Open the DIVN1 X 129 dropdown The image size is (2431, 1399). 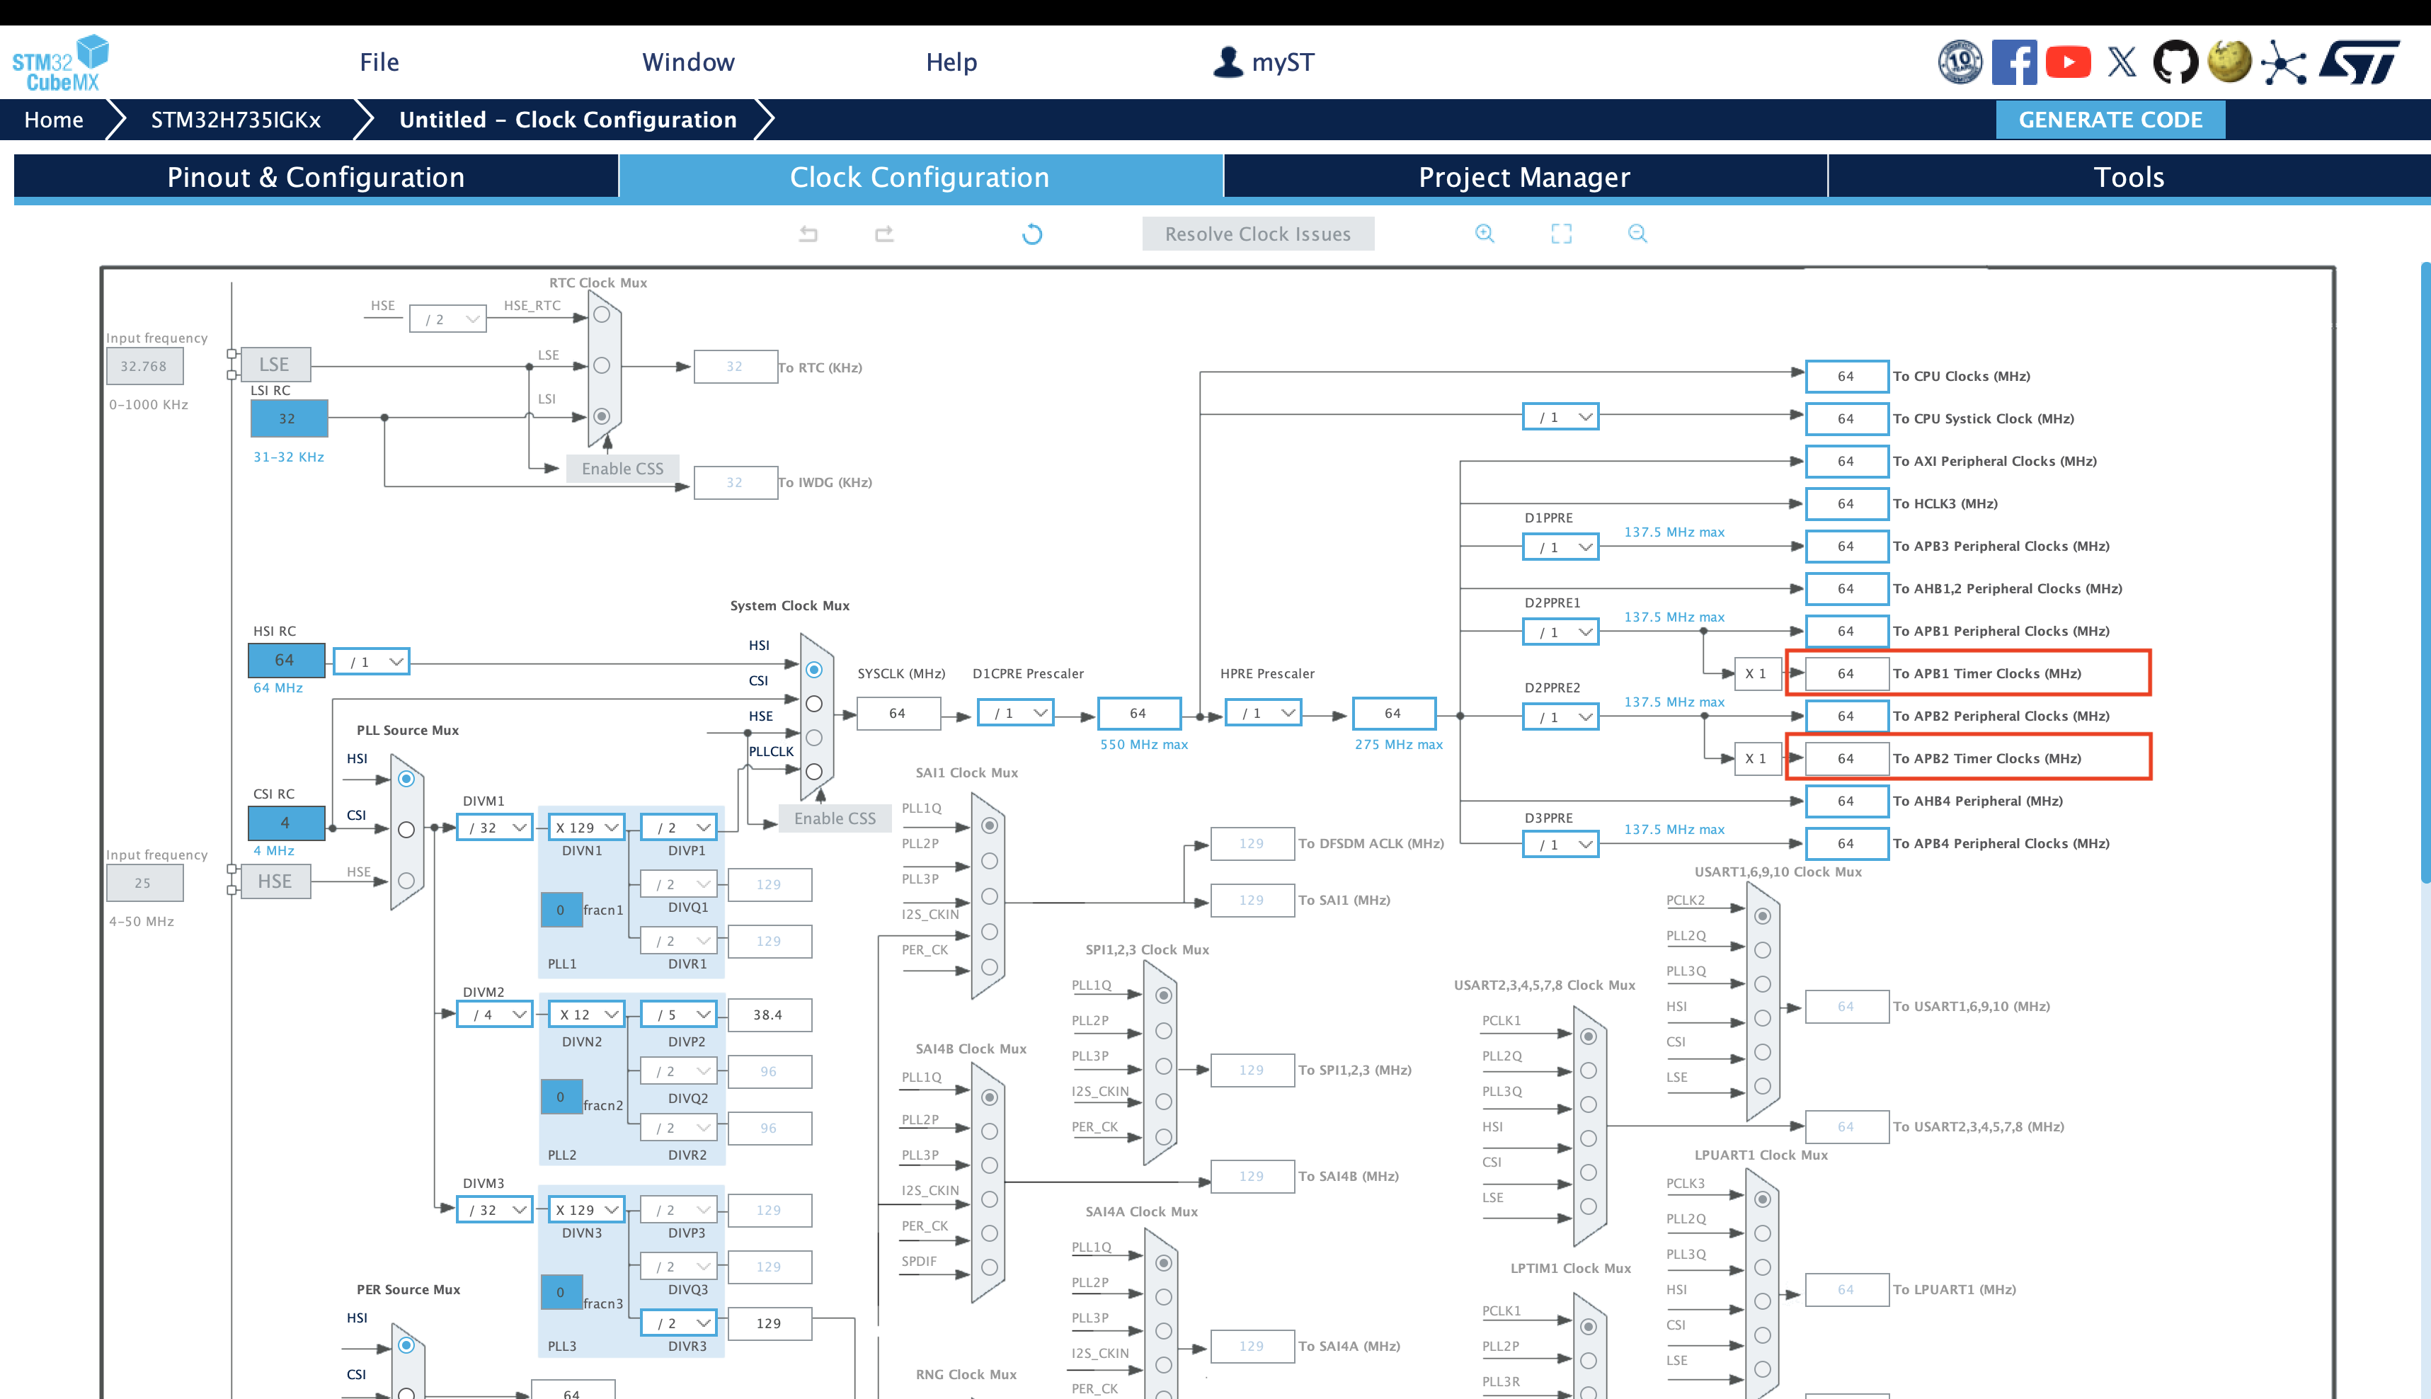point(587,826)
